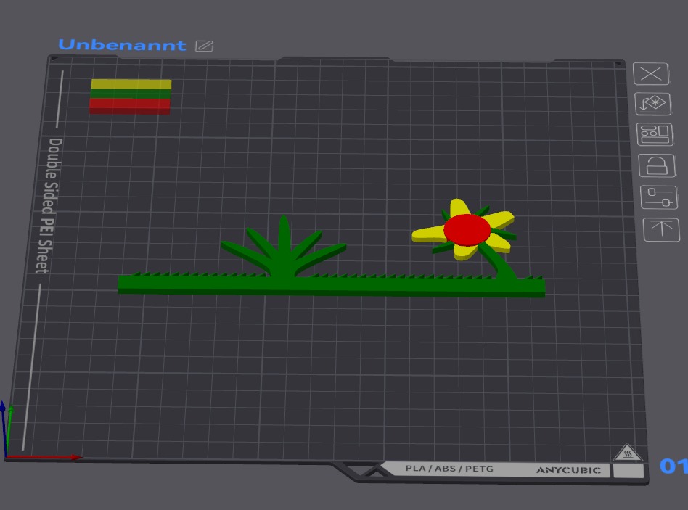This screenshot has width=688, height=510.
Task: Toggle the plate lock icon
Action: tap(657, 165)
